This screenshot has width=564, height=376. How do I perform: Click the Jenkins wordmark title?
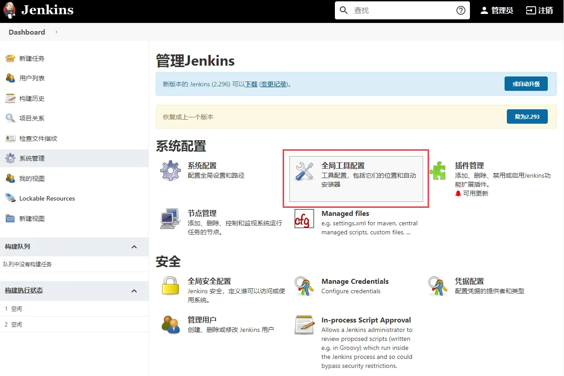click(x=47, y=10)
